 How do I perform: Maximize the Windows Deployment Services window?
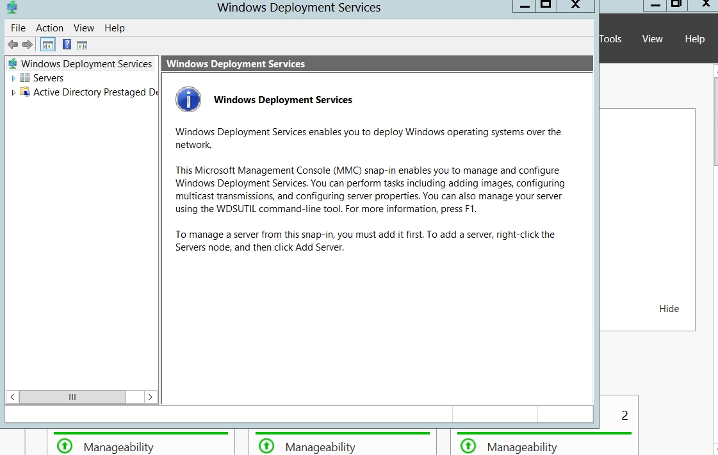(x=546, y=6)
